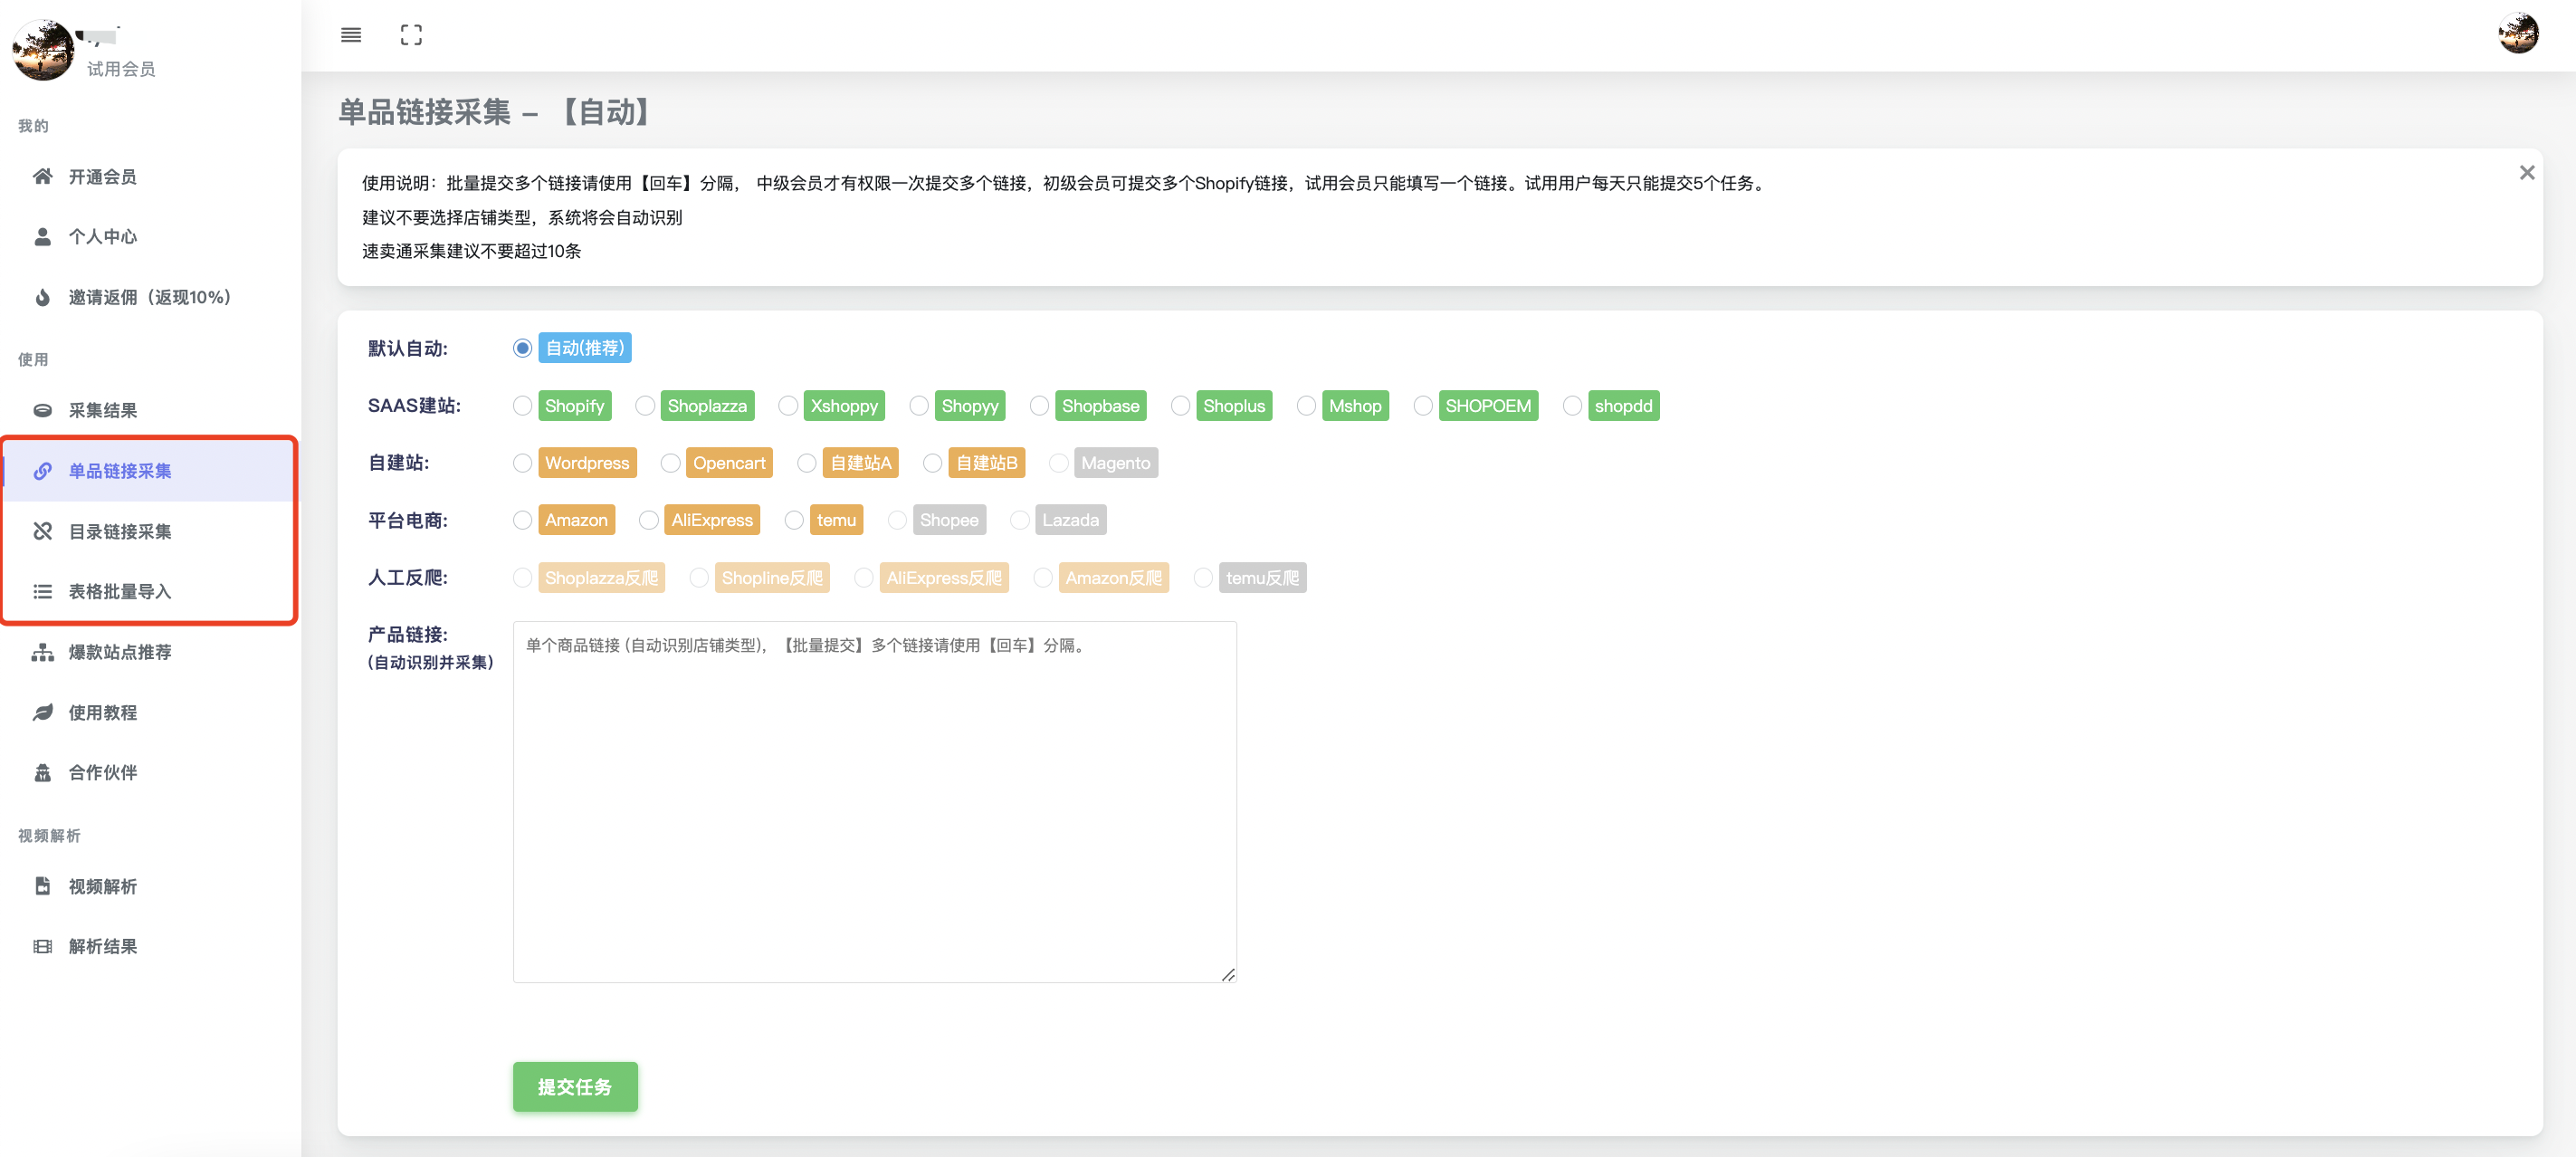Image resolution: width=2576 pixels, height=1157 pixels.
Task: Select the SHOPOEM radio option
Action: pyautogui.click(x=1423, y=406)
